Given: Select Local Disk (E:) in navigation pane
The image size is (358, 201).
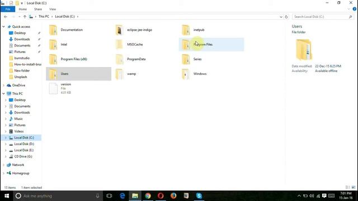Looking at the screenshot, I should click(x=23, y=150).
